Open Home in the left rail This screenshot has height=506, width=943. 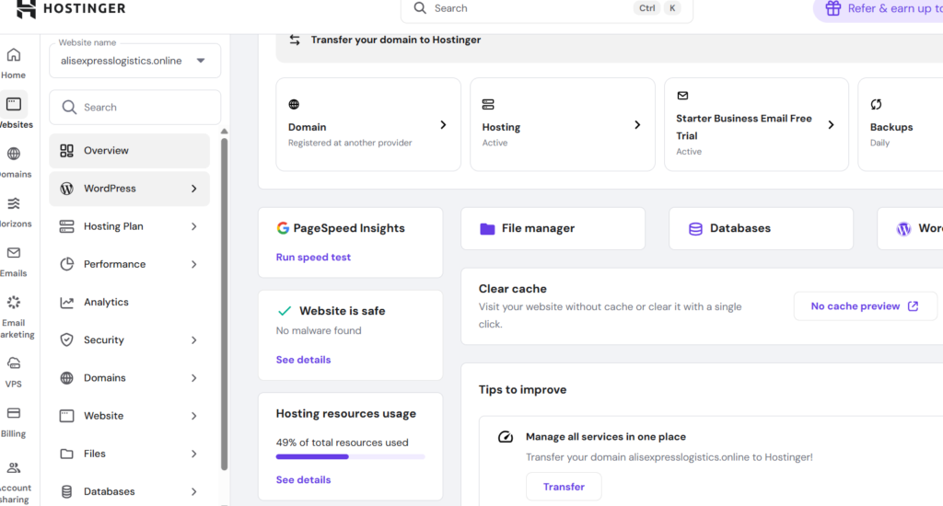click(x=13, y=63)
